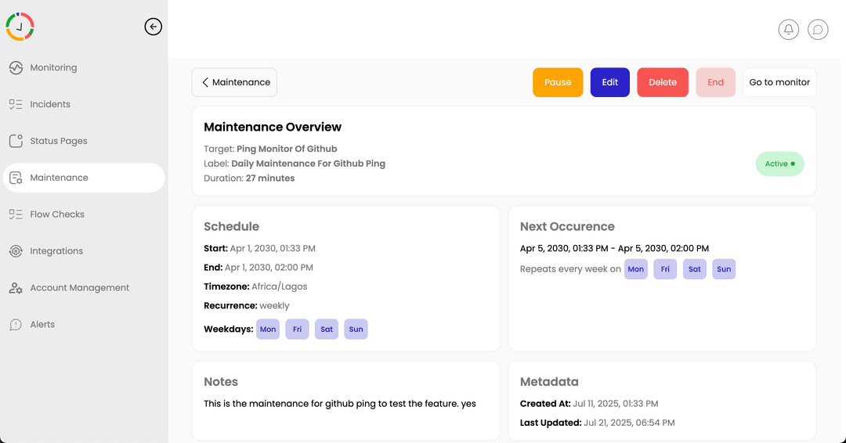This screenshot has height=443, width=846.
Task: Go back via the Maintenance chevron button
Action: tap(234, 82)
